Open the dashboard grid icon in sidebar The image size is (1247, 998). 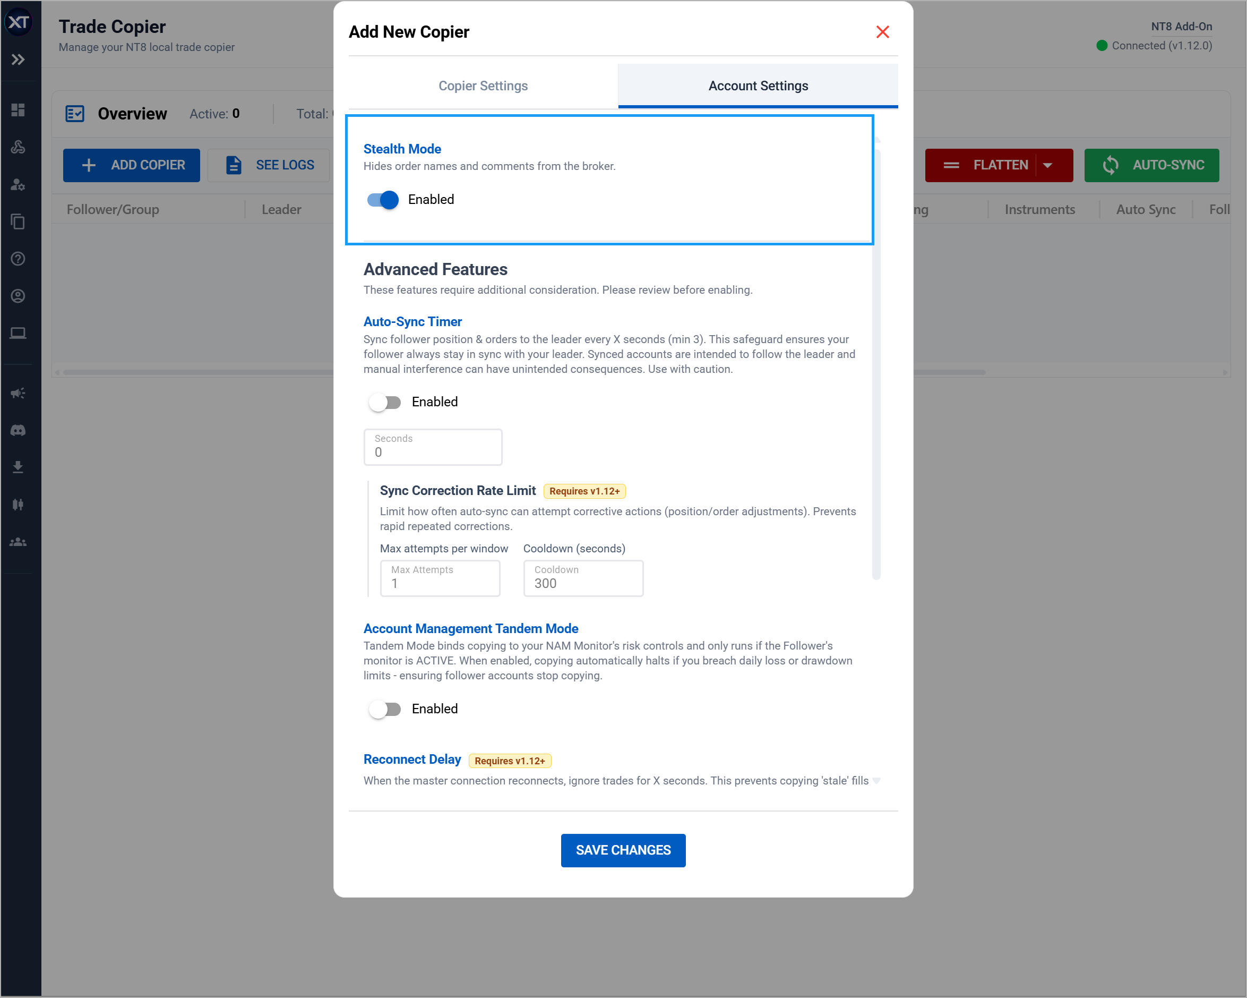18,110
